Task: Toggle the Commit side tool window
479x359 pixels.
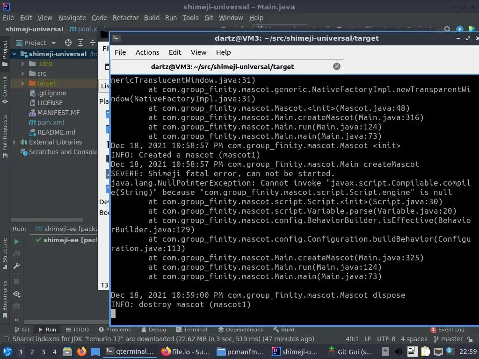Action: (5, 90)
